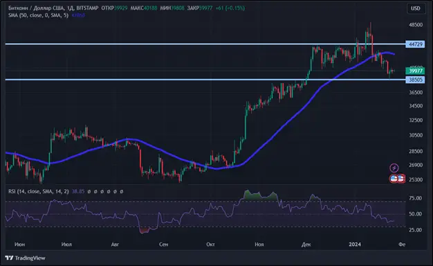Select the RSI (14, close, SMA, 14, 2) legend

pyautogui.click(x=38, y=191)
